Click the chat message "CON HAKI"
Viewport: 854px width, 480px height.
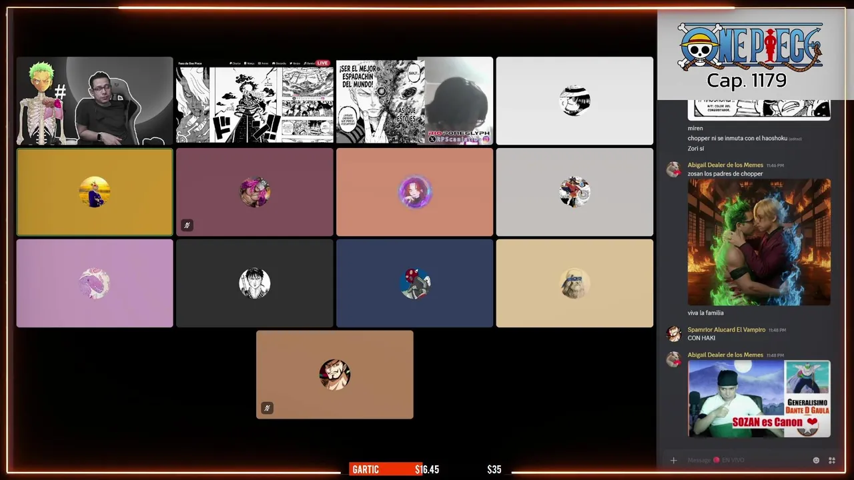[701, 338]
